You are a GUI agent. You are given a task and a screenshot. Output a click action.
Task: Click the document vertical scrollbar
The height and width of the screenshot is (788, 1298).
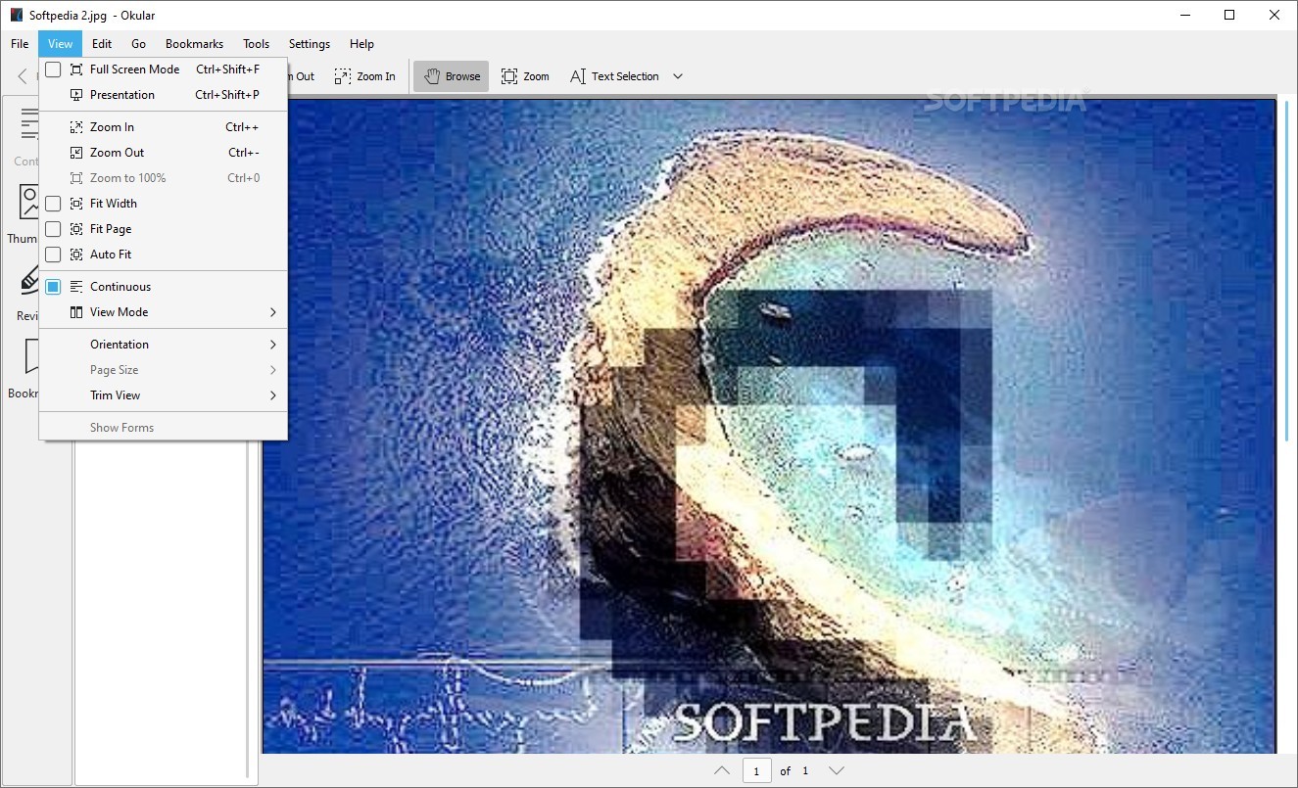coord(1287,269)
